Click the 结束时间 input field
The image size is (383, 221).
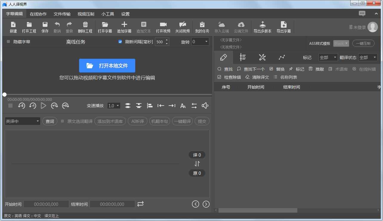pos(112,204)
